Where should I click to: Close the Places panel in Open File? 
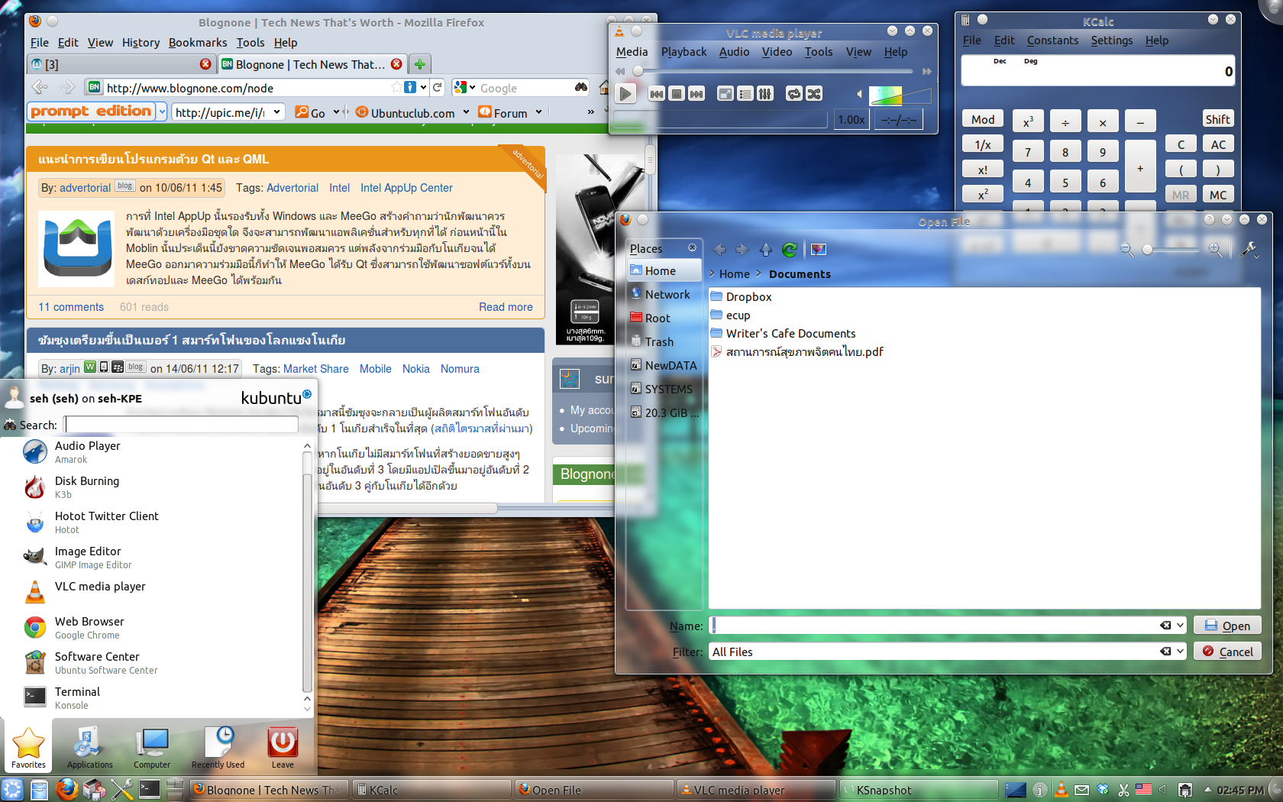coord(693,247)
